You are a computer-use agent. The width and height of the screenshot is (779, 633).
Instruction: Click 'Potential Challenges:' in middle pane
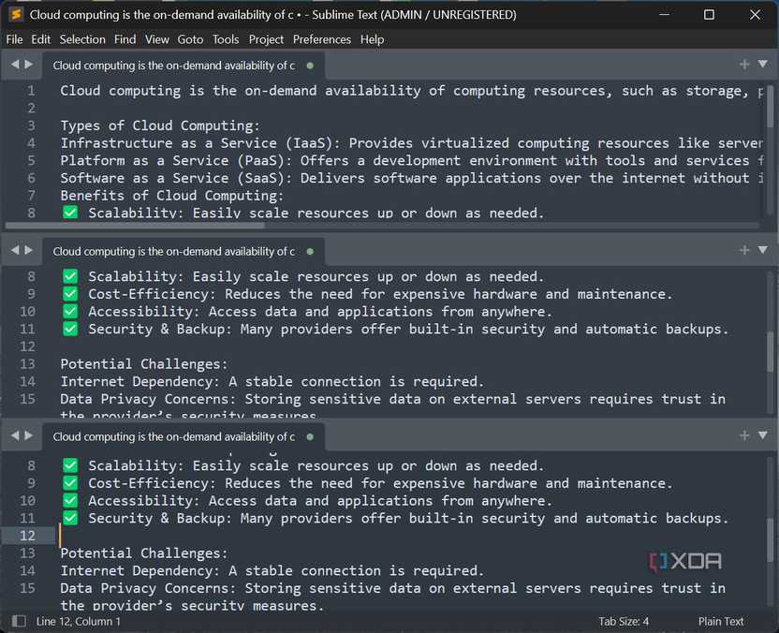[x=144, y=363]
